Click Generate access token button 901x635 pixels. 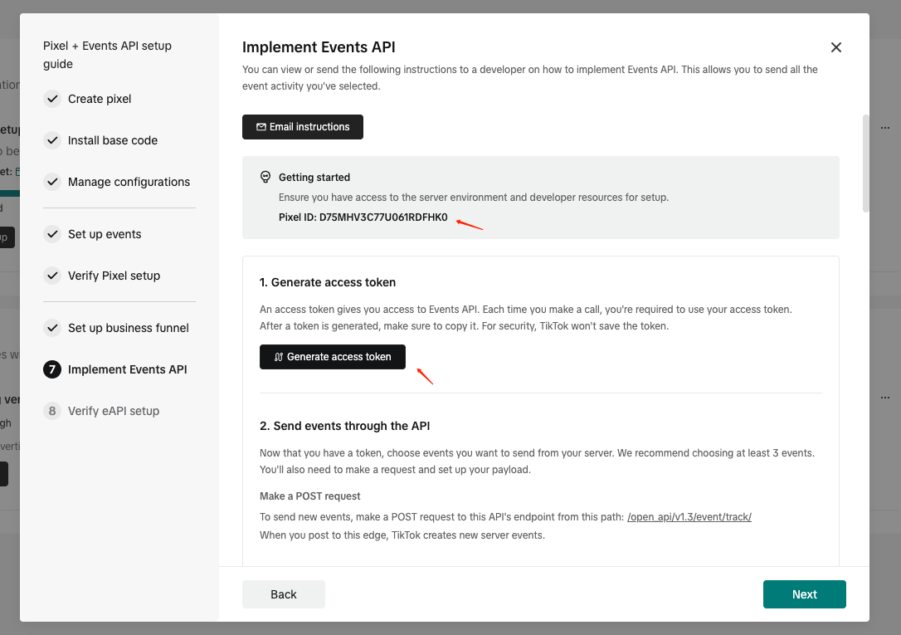333,357
